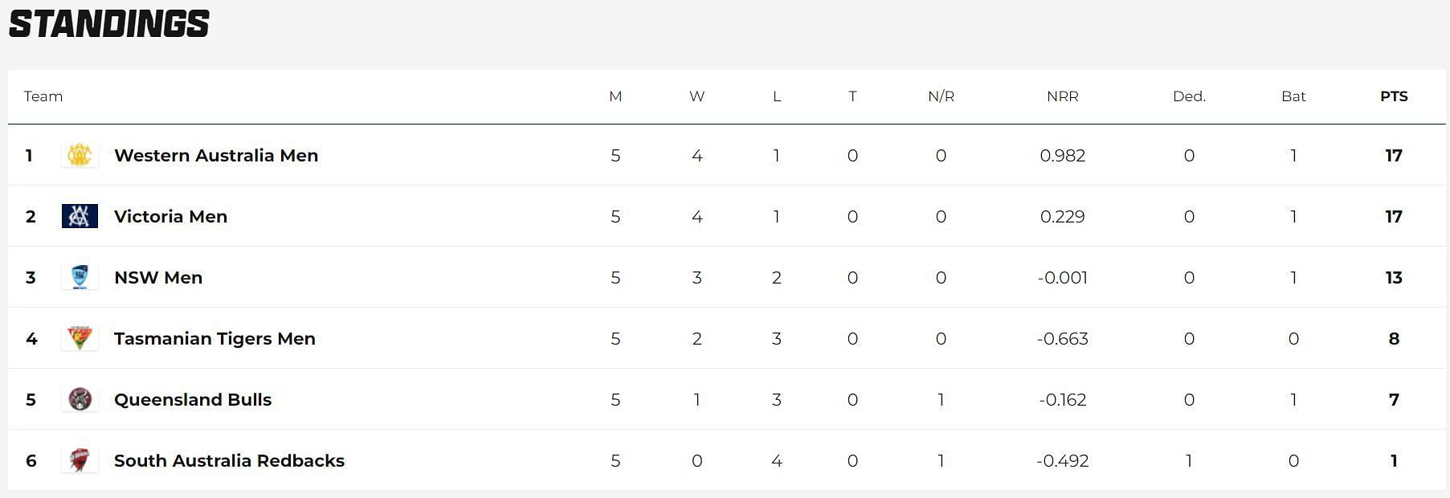Open Victoria Men team name
Image resolution: width=1450 pixels, height=498 pixels.
(170, 216)
